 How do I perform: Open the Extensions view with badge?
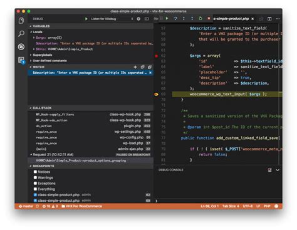pos(21,60)
